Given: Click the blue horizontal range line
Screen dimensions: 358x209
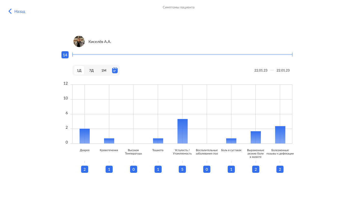Looking at the screenshot, I should click(x=182, y=55).
